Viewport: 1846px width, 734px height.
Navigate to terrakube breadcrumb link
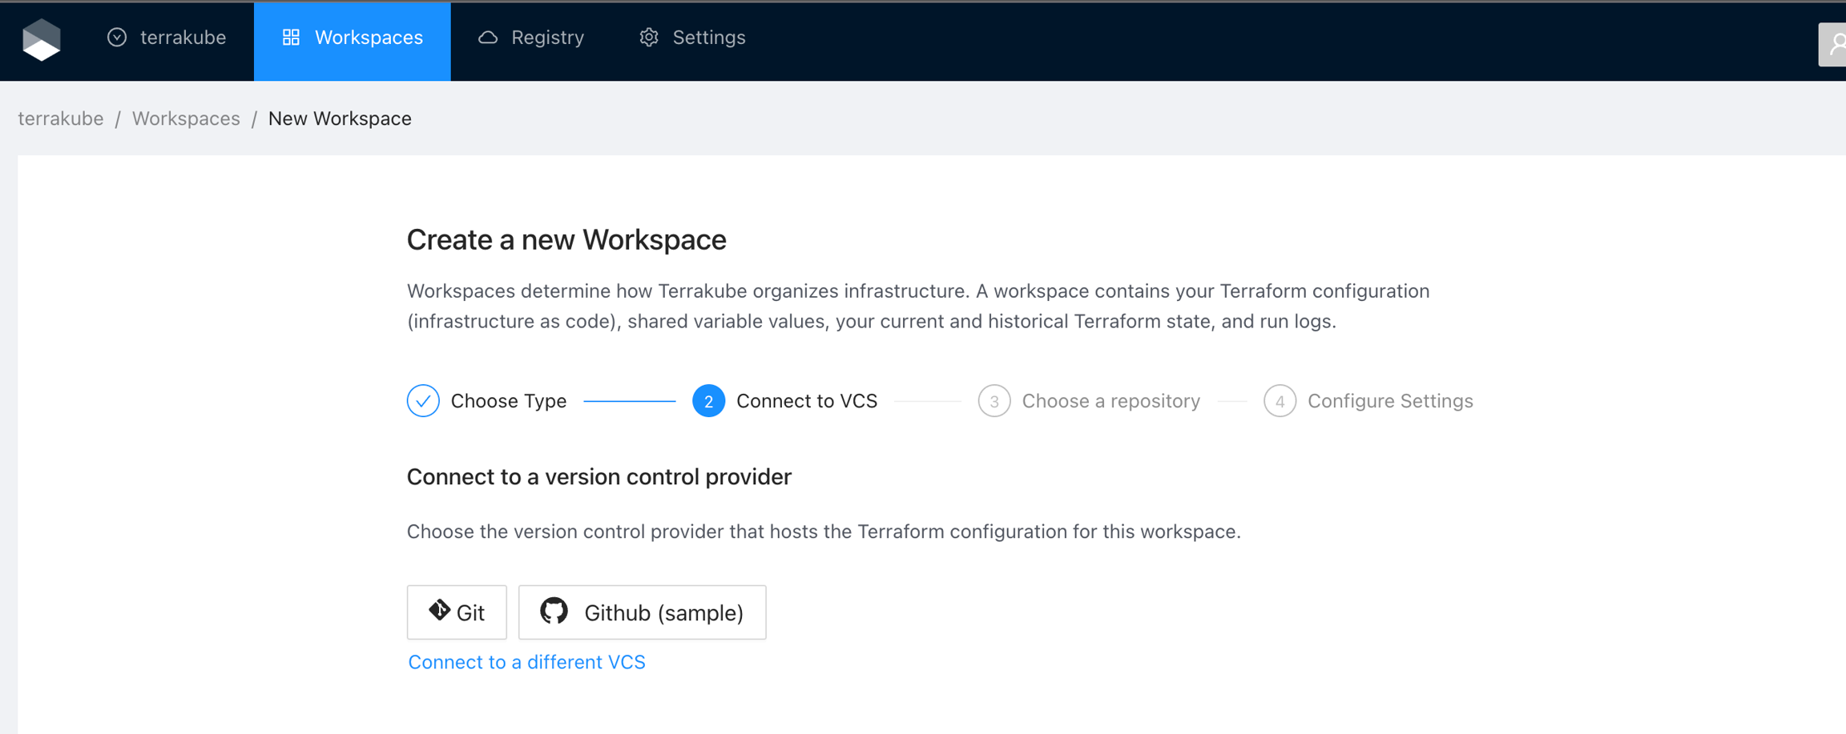(x=61, y=118)
